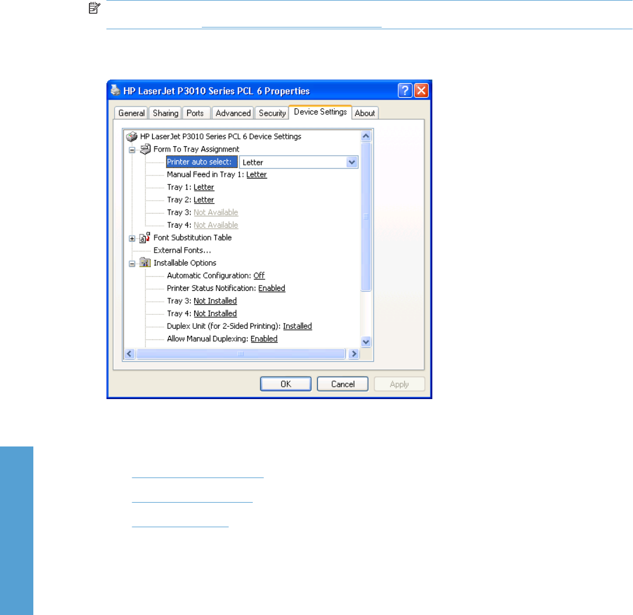Go to the Security tab
The width and height of the screenshot is (633, 615).
tap(272, 113)
